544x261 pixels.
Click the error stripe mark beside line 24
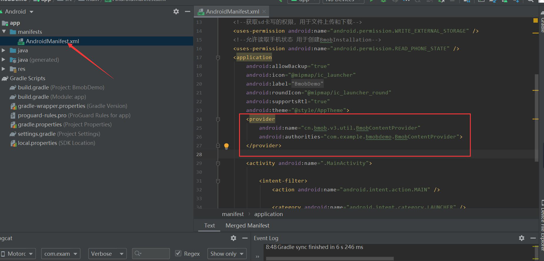[535, 119]
